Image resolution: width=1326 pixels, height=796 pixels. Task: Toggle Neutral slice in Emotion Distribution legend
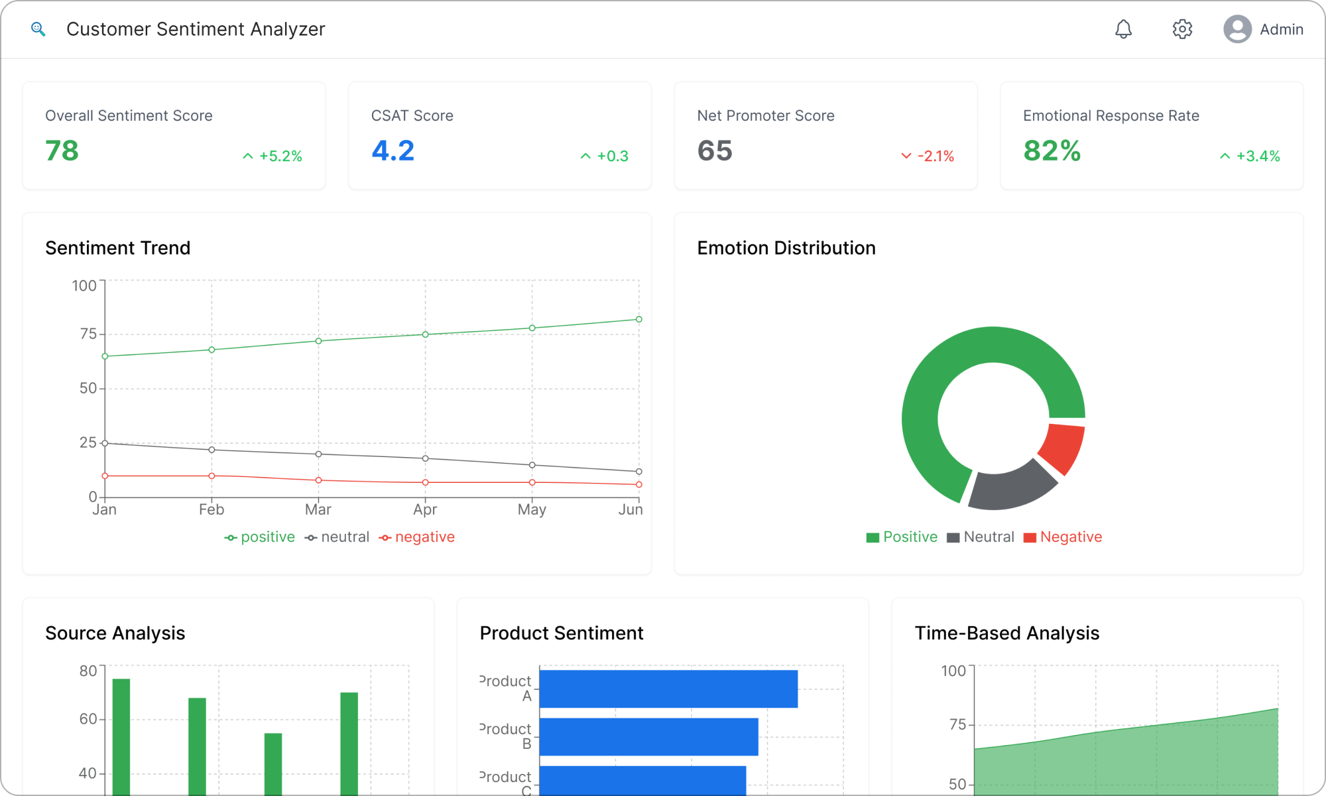coord(981,537)
